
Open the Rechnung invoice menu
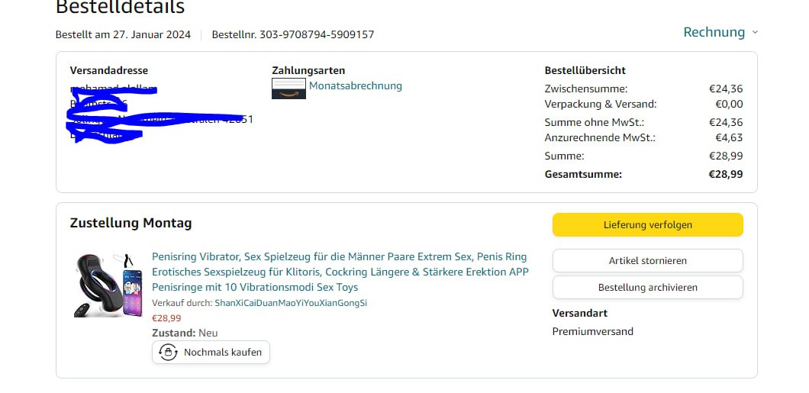pos(714,33)
